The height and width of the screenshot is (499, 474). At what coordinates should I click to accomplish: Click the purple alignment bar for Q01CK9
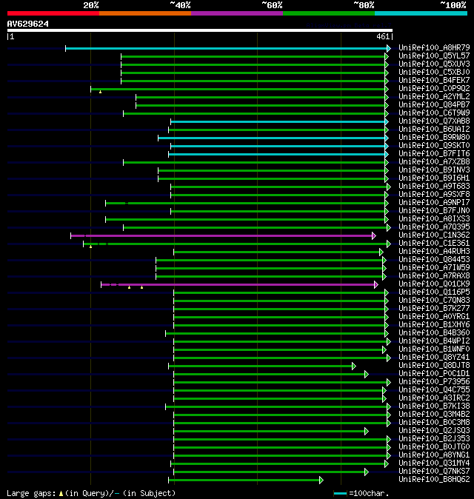click(x=238, y=284)
